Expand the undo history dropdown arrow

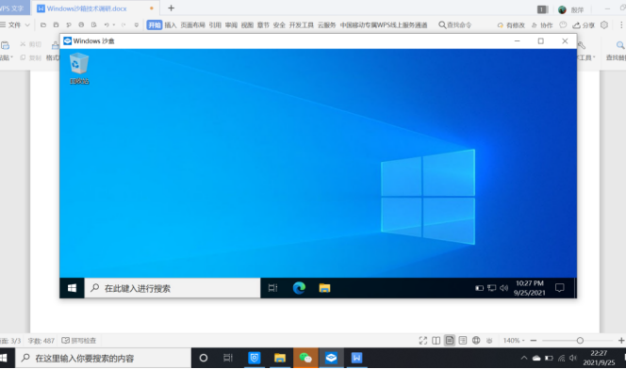coord(114,24)
